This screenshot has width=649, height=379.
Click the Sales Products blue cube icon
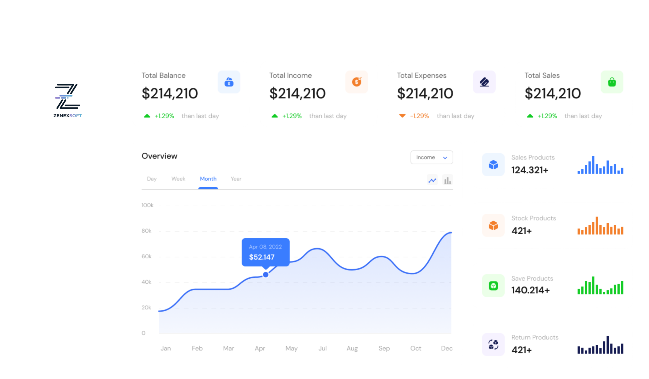tap(493, 165)
